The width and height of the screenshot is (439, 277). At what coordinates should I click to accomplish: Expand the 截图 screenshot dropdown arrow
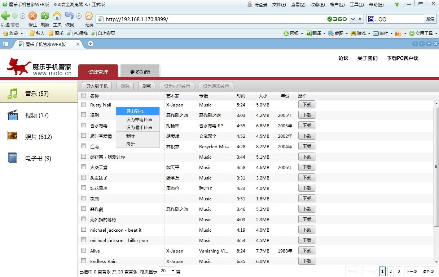tap(347, 33)
